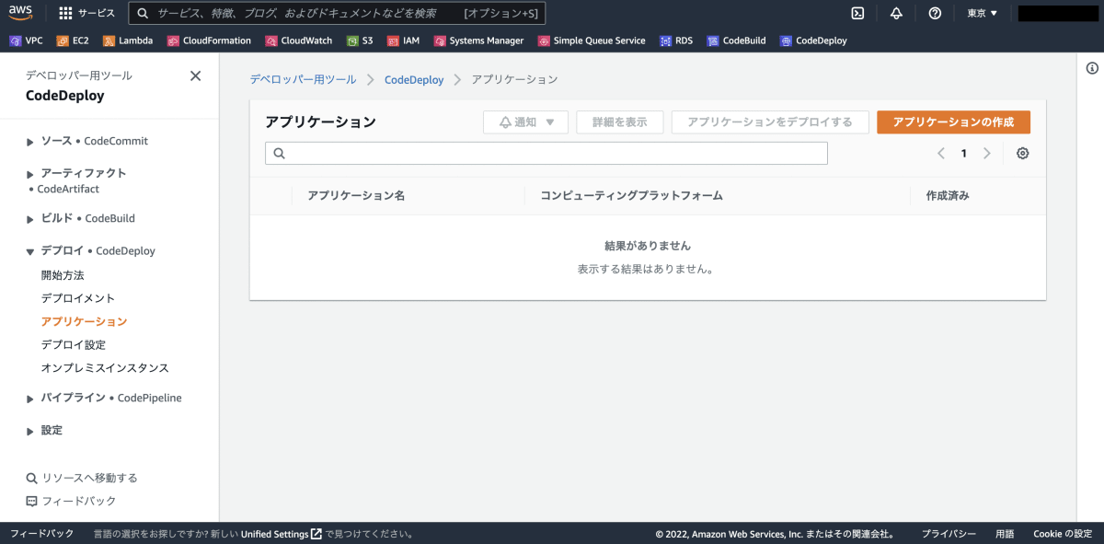This screenshot has width=1104, height=544.
Task: Open the CodeDeploy bookmark
Action: point(813,41)
